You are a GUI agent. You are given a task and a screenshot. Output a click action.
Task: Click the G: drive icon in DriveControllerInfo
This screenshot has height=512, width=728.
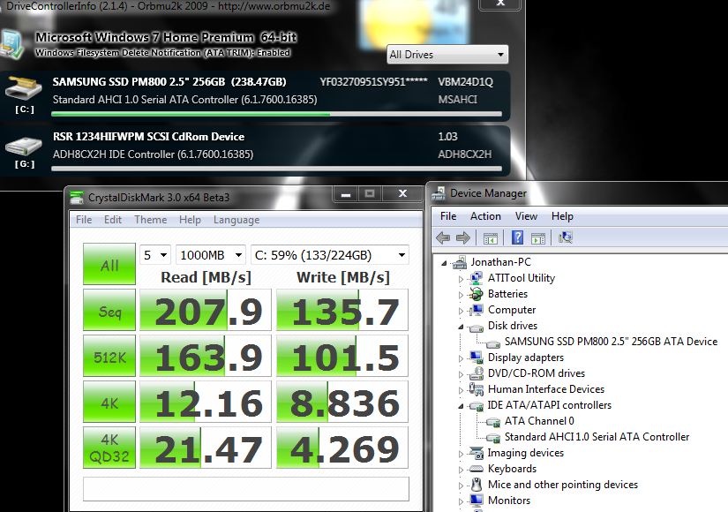(x=24, y=146)
